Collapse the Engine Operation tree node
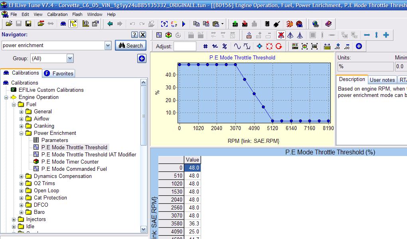This screenshot has height=239, width=407. click(6, 98)
